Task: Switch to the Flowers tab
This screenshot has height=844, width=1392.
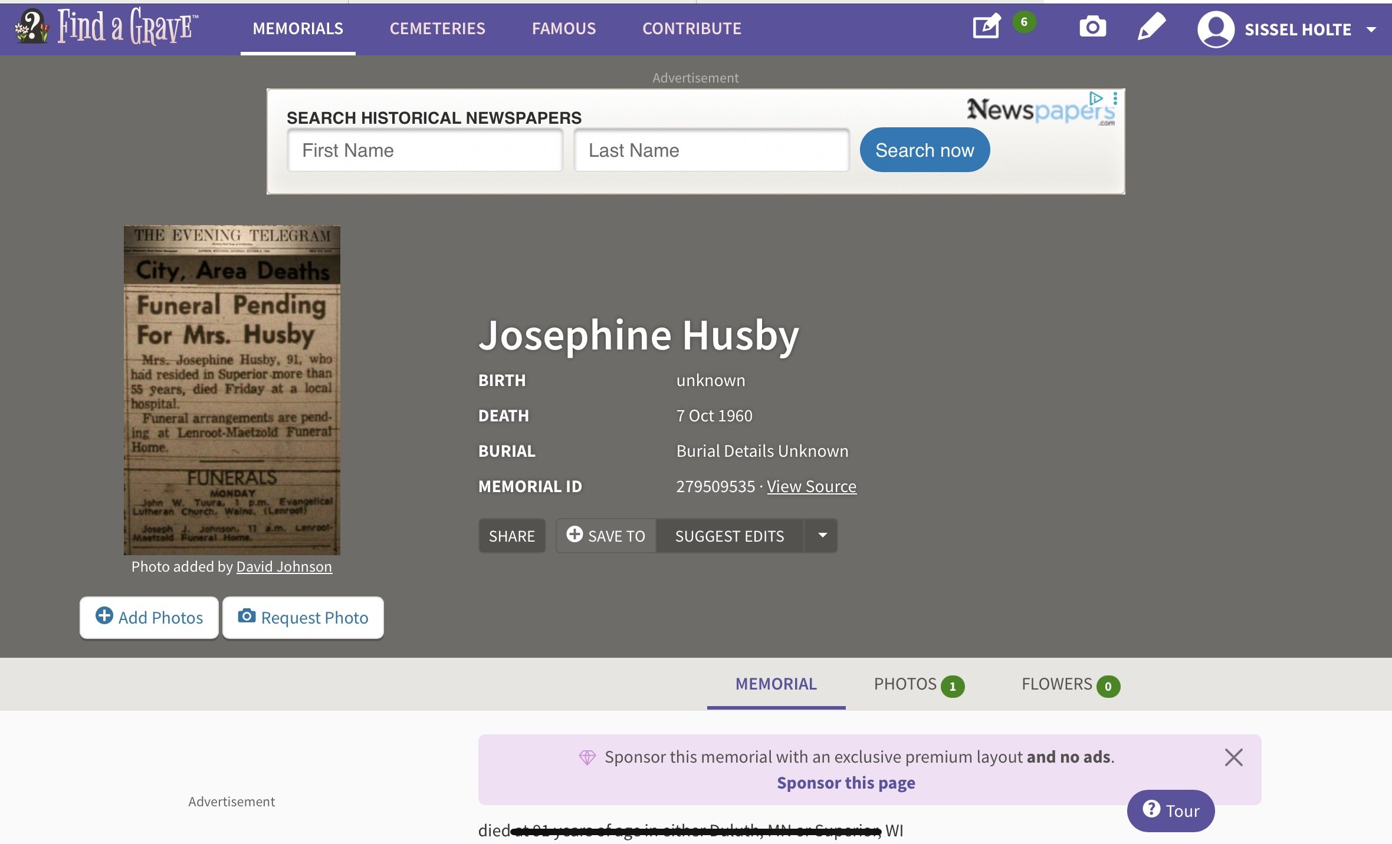Action: pyautogui.click(x=1069, y=684)
